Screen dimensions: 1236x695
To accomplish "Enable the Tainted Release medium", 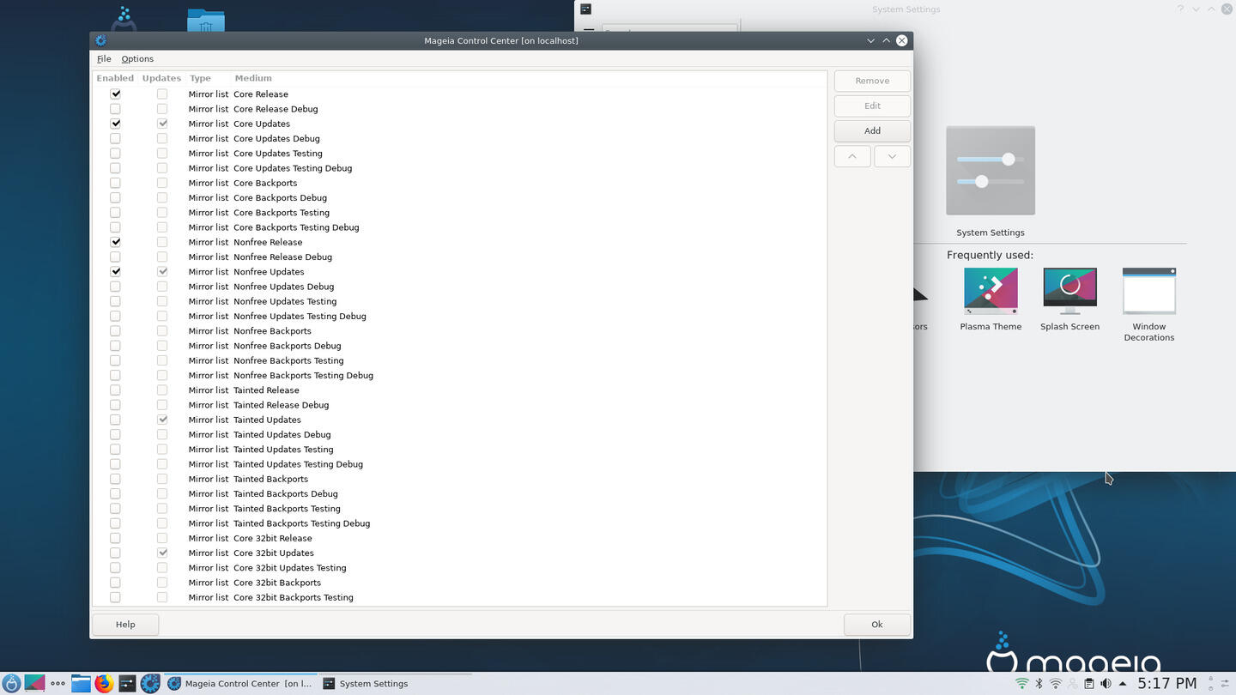I will tap(115, 390).
